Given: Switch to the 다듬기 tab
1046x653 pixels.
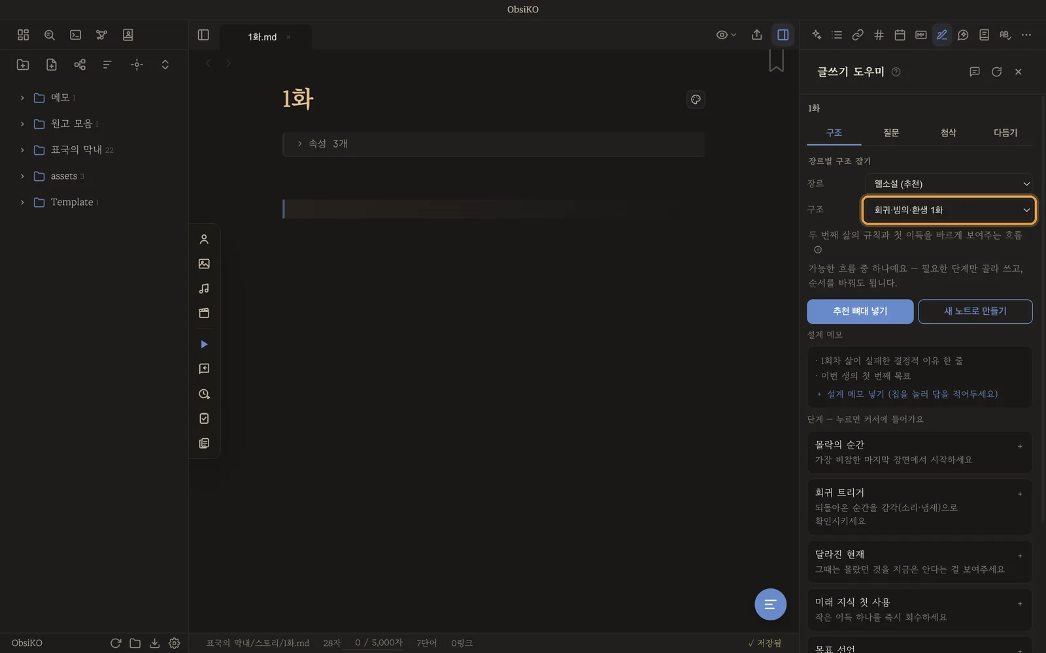Looking at the screenshot, I should click(x=1005, y=133).
